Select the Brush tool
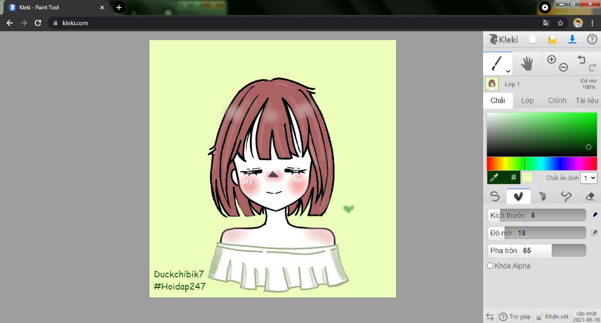This screenshot has width=601, height=323. [x=497, y=63]
